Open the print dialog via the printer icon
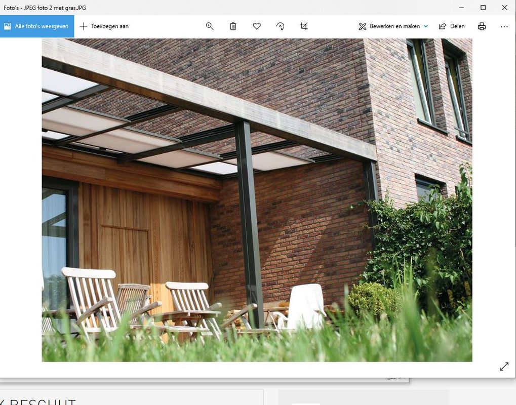 point(482,26)
